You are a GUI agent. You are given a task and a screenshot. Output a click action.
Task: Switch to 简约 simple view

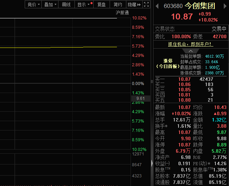click(118, 5)
